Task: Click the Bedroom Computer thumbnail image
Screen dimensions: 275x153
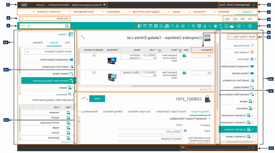Action: click(x=111, y=60)
